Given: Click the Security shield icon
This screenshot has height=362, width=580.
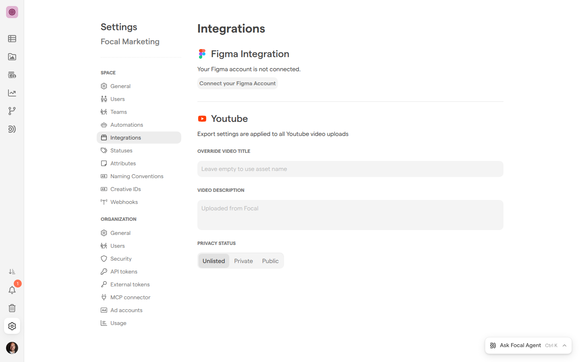Looking at the screenshot, I should click(104, 259).
